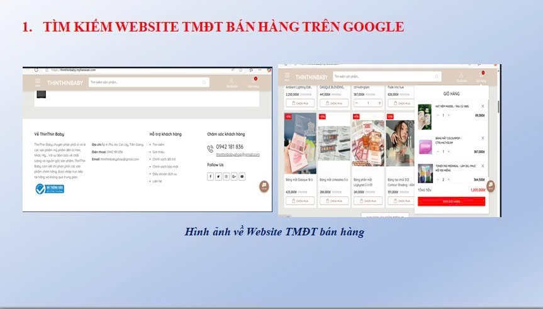Open the Giới thiệu link under Hỗ trợ khách hàng

click(x=157, y=152)
